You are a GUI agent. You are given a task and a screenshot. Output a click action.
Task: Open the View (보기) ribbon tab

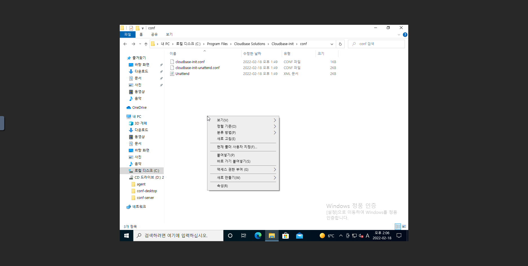(x=169, y=34)
